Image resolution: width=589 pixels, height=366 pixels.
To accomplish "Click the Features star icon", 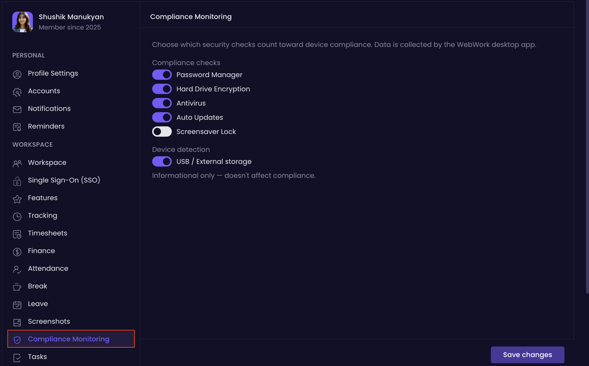I will pyautogui.click(x=17, y=199).
